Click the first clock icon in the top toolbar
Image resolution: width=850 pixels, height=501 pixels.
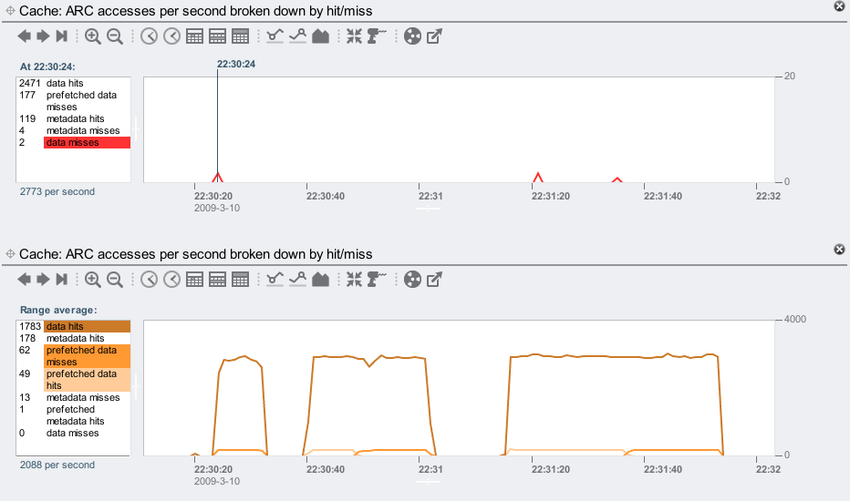point(149,36)
